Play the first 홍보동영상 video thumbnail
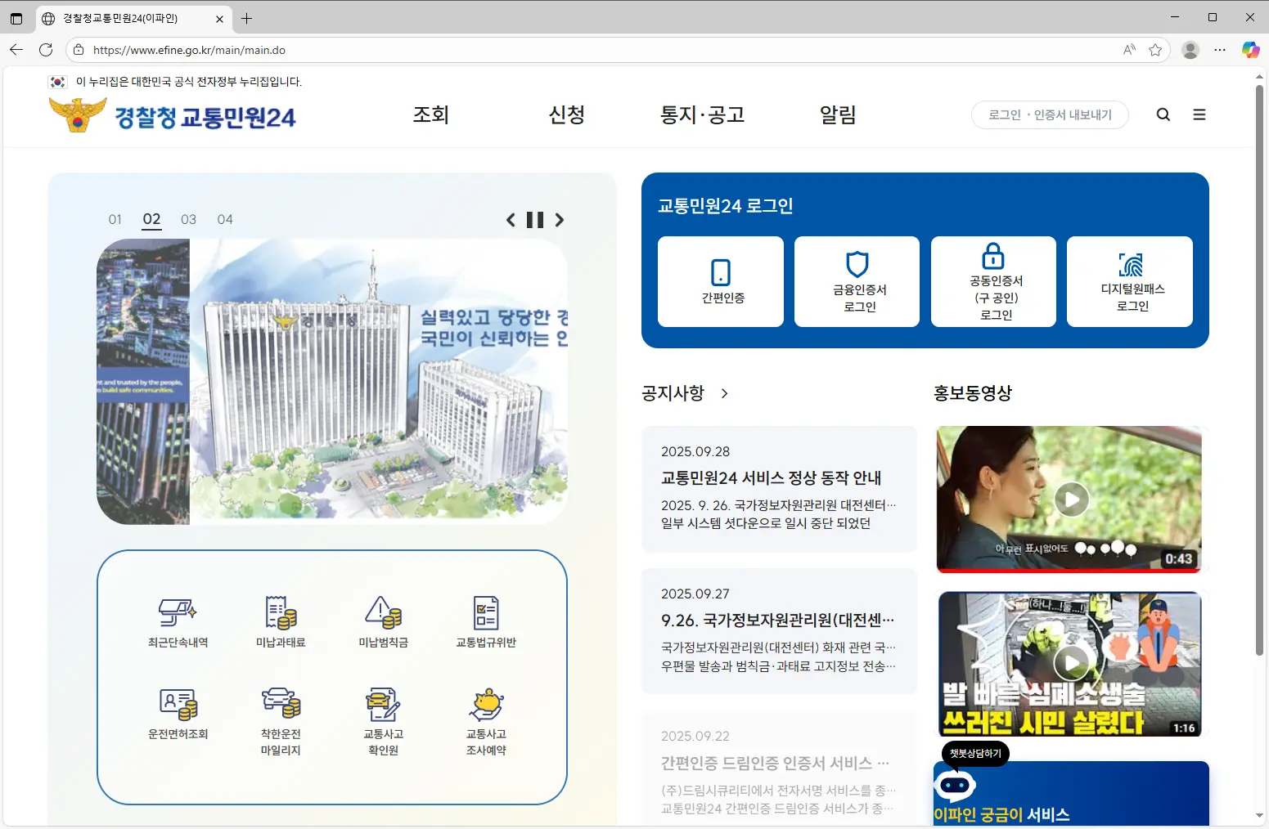1269x829 pixels. coord(1071,499)
